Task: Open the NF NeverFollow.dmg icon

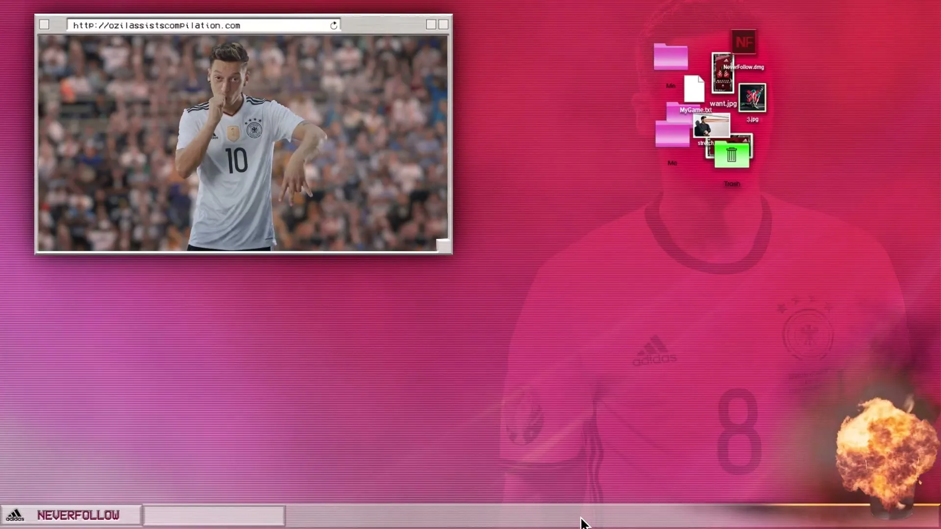Action: [x=744, y=43]
